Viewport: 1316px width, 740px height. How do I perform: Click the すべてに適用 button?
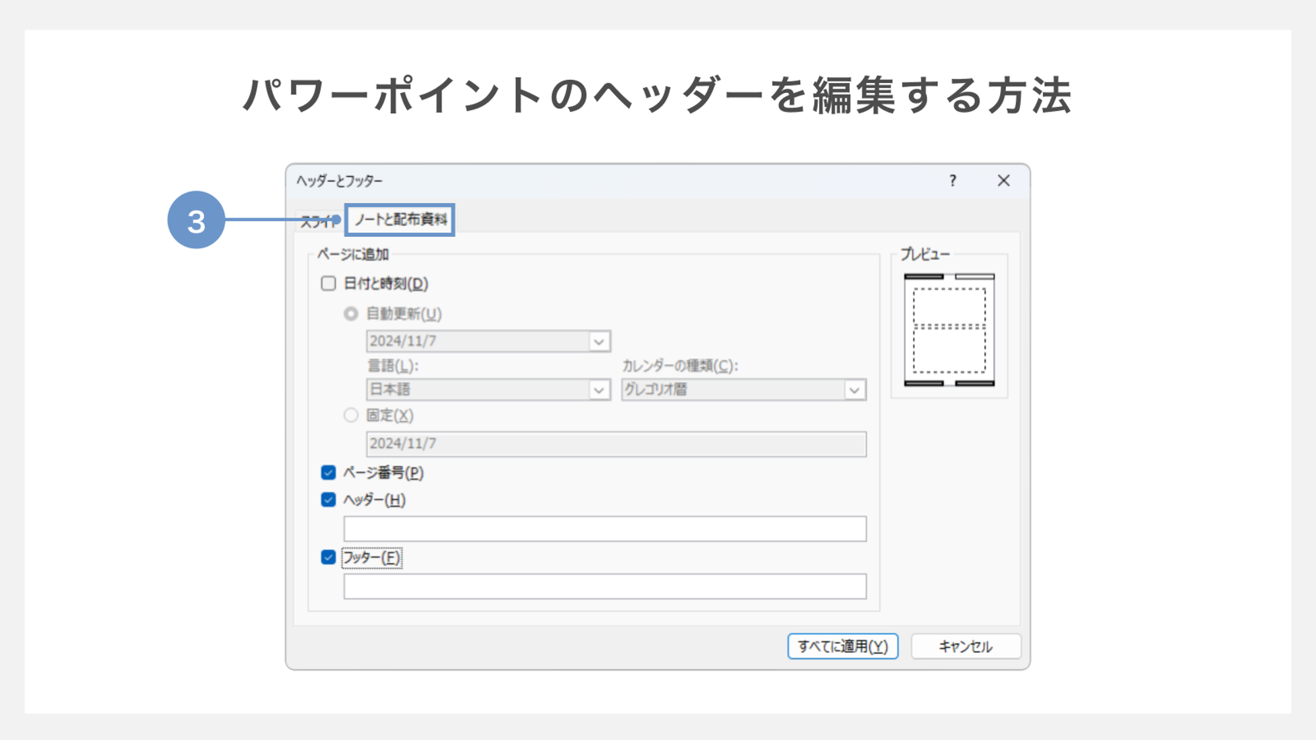tap(842, 646)
